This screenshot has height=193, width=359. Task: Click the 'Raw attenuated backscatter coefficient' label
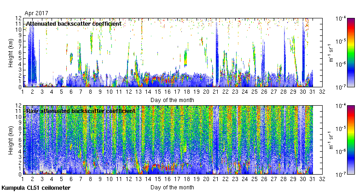click(80, 111)
